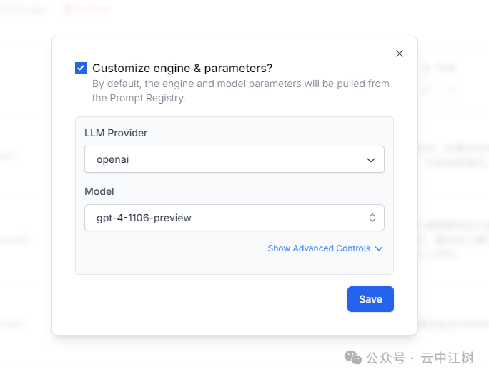Viewport: 489px width, 377px height.
Task: Click the Model field label
Action: (99, 191)
